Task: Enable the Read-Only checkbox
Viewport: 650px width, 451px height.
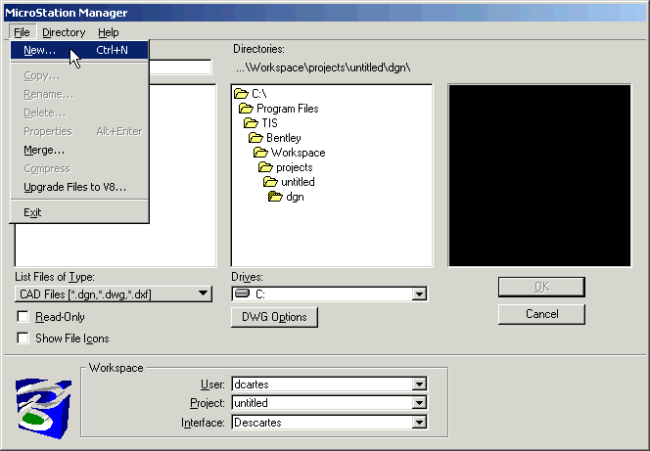Action: (x=23, y=316)
